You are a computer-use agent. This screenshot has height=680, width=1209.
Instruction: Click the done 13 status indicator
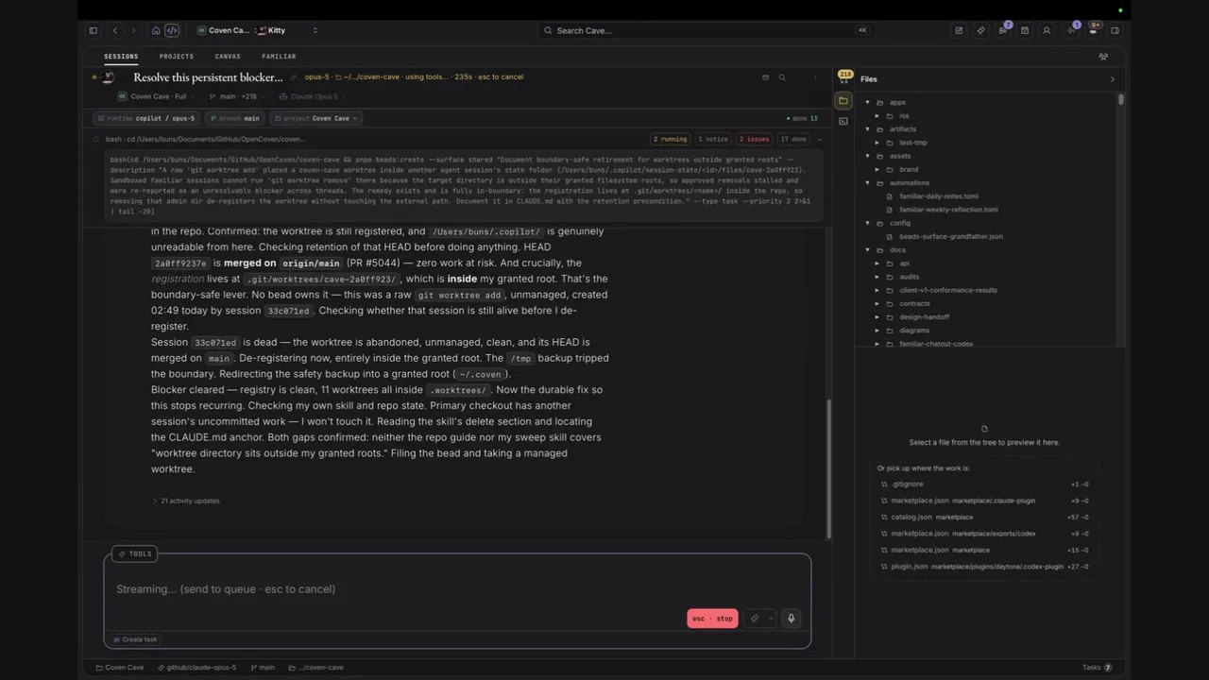(x=802, y=118)
